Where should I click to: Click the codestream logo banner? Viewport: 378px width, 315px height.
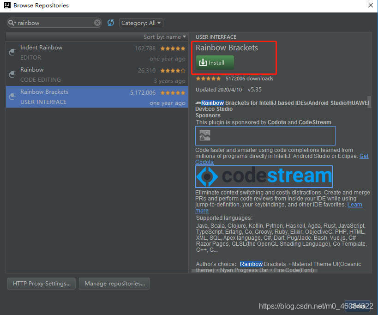coord(264,176)
